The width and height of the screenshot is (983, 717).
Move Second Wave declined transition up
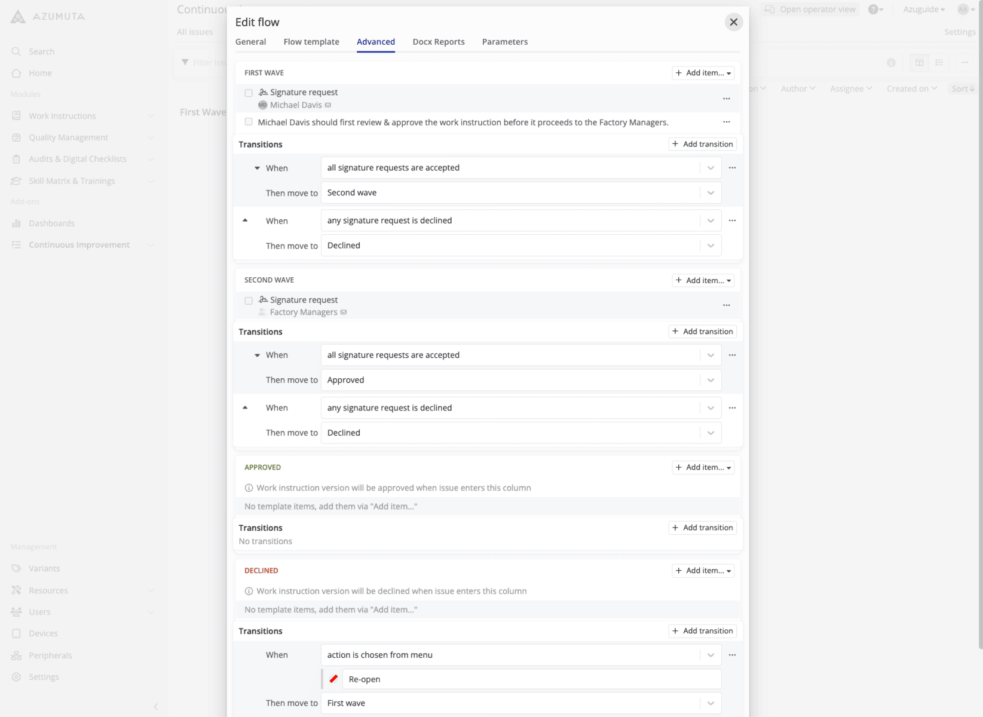tap(245, 407)
